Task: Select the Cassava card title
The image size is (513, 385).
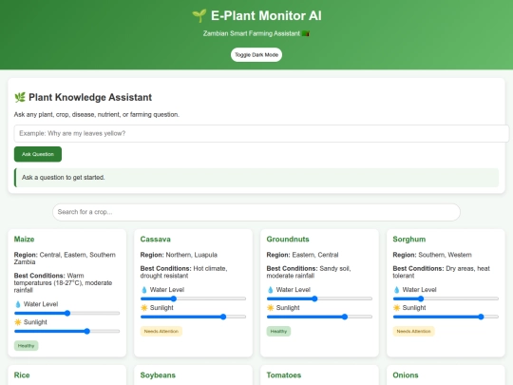Action: pos(156,240)
